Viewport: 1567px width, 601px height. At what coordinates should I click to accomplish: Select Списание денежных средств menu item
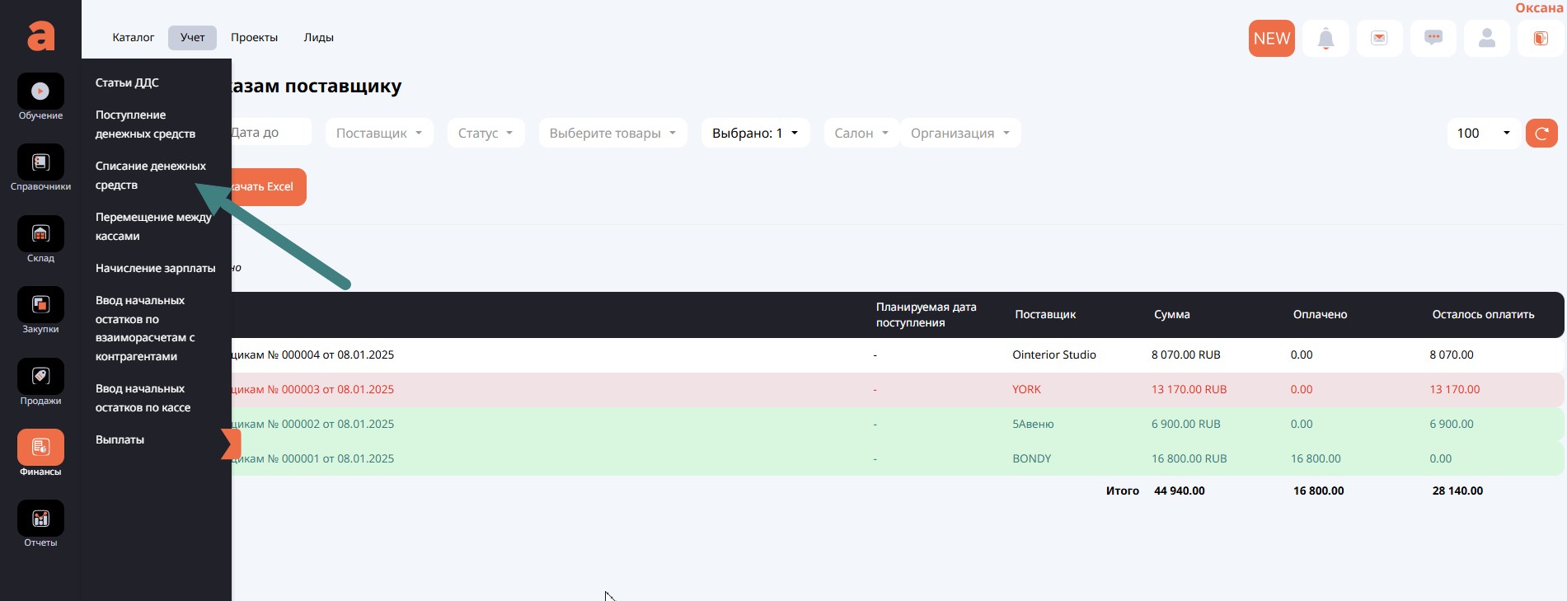click(x=150, y=176)
